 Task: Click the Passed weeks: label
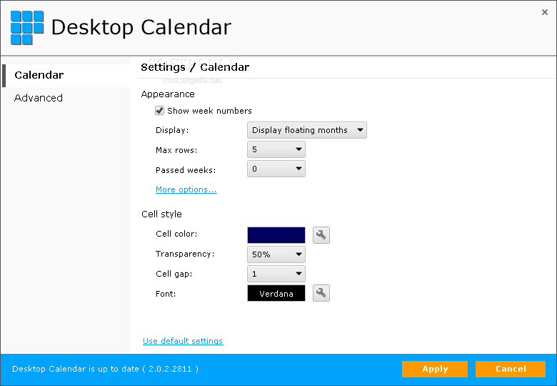(186, 170)
